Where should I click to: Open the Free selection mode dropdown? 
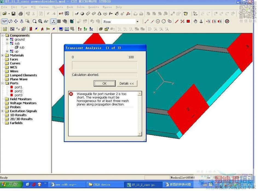pyautogui.click(x=137, y=22)
